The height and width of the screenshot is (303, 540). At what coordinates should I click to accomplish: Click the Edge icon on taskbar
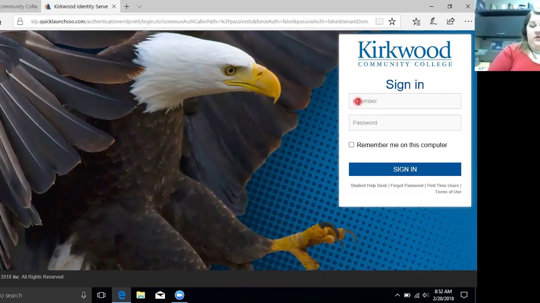pyautogui.click(x=121, y=295)
